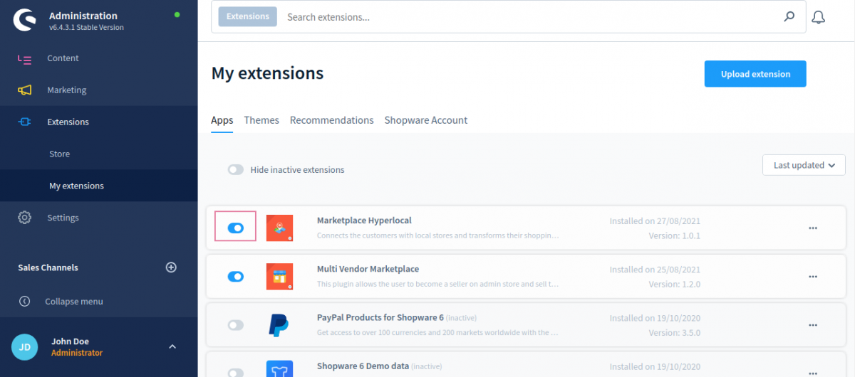Click the green online status dot
The image size is (855, 377).
[x=177, y=14]
